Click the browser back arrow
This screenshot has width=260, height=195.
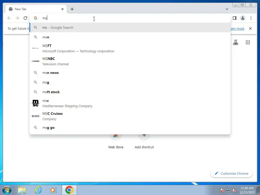(x=9, y=18)
